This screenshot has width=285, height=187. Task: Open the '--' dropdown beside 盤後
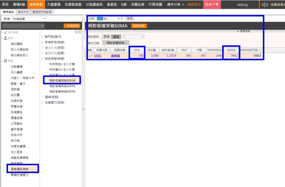(133, 37)
